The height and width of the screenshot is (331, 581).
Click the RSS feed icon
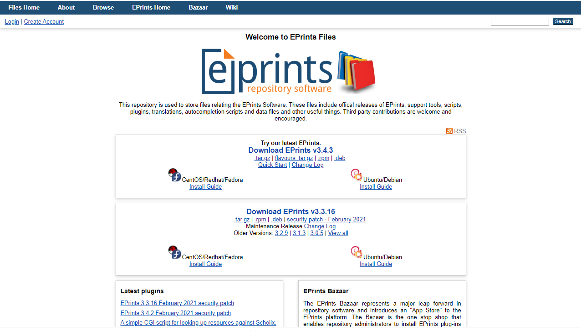(x=449, y=131)
